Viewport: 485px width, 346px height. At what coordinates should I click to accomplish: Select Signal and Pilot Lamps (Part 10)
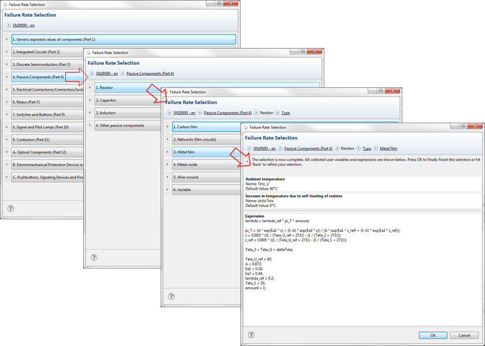point(47,127)
